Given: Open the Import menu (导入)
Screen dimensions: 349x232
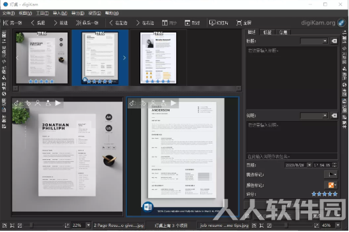Looking at the screenshot, I should pos(60,13).
